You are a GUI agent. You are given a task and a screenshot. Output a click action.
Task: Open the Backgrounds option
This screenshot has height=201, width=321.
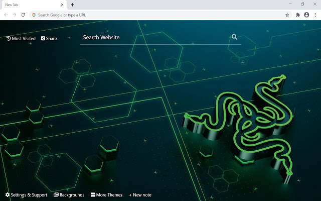click(69, 195)
